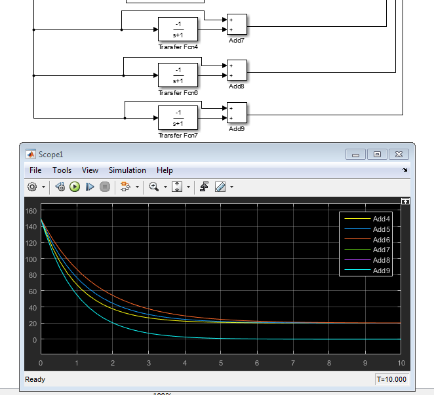Click the maximize axes button on plot corner
Viewport: 434px width, 395px height.
pos(405,201)
